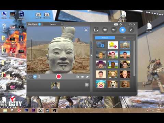Screen dimensions: 164x123
Task: Select the terracotta warrior avatar thumbnail
Action: pyautogui.click(x=125, y=45)
